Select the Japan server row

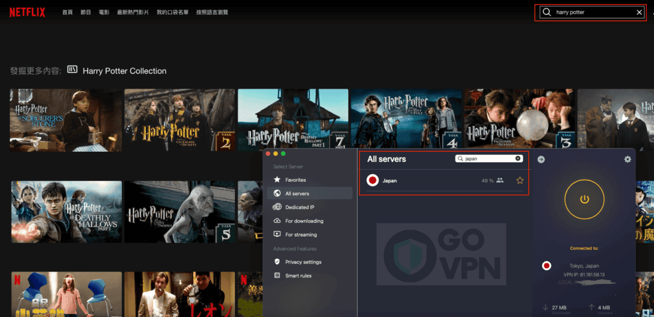point(445,181)
